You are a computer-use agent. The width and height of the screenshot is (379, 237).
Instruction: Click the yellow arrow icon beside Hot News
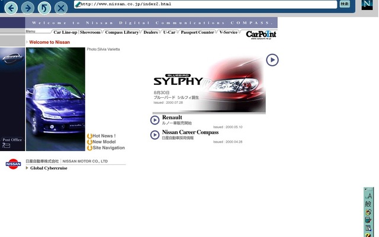click(89, 136)
